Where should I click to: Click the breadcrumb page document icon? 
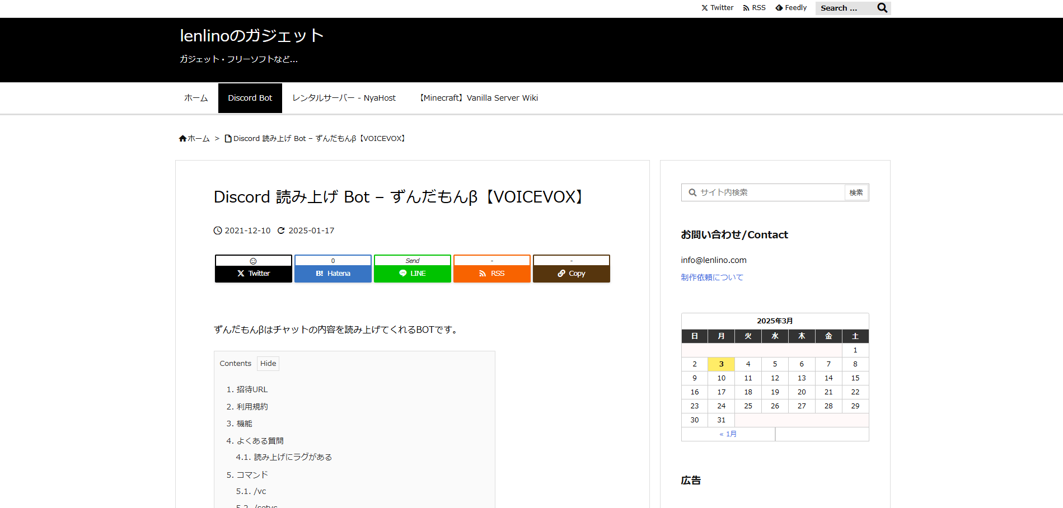click(x=228, y=139)
